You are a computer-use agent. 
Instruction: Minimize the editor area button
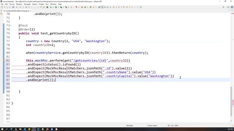coord(229,11)
